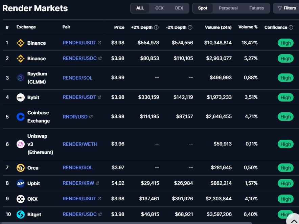The width and height of the screenshot is (299, 224).
Task: Sort by the Exchange column header
Action: [26, 27]
